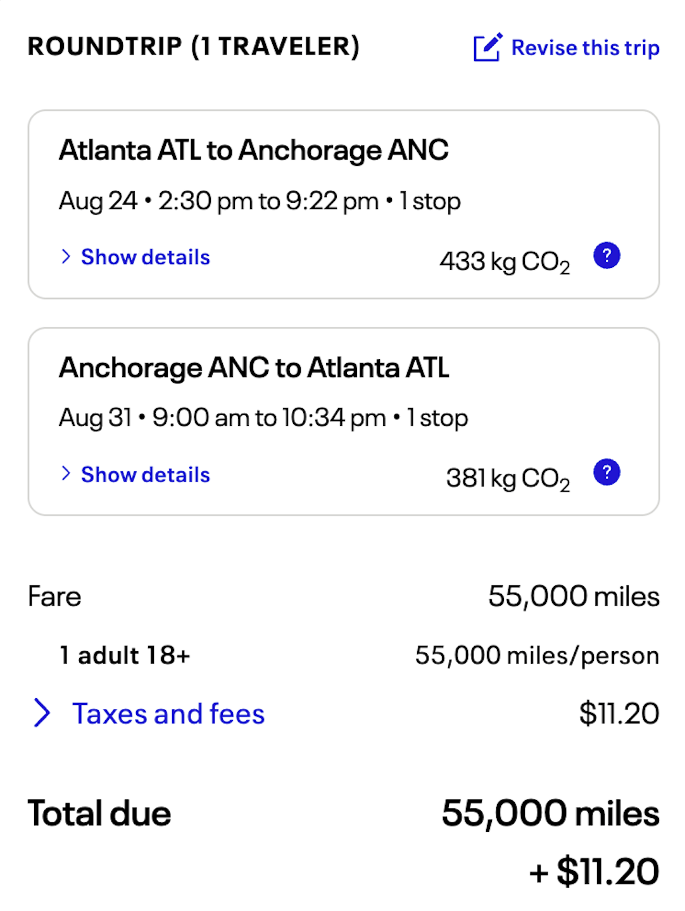Click the help icon beside 433 kg CO2

[606, 256]
